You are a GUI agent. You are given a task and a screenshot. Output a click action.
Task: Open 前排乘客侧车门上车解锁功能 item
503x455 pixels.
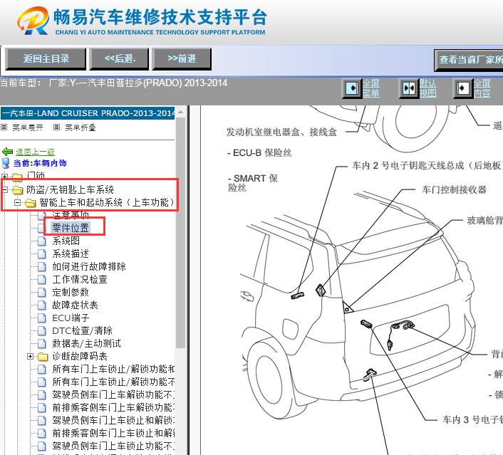(113, 407)
